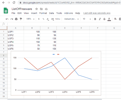Select row 1 header

click(x=3, y=32)
